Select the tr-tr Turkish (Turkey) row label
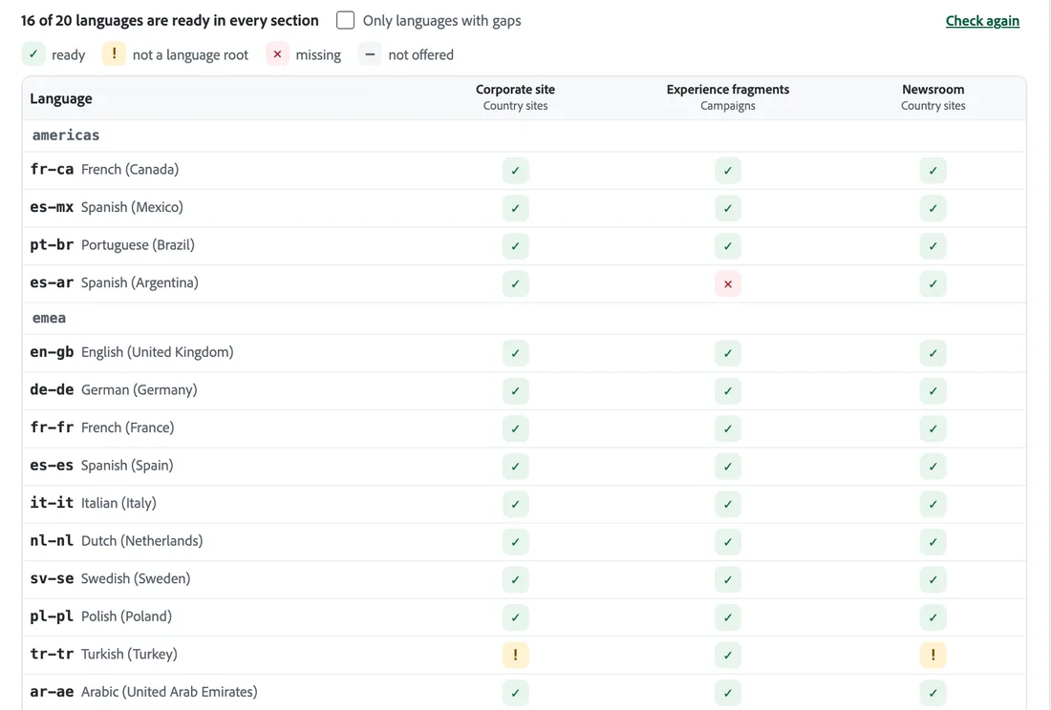 [103, 654]
